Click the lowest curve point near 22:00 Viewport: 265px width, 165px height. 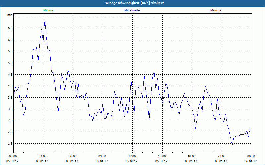pyautogui.click(x=232, y=146)
